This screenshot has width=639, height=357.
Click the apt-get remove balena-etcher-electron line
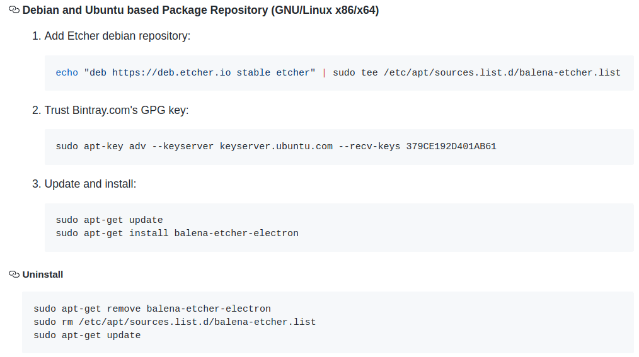tap(152, 309)
